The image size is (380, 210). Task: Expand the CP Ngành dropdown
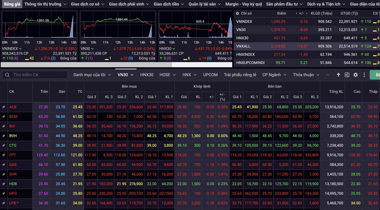click(x=274, y=75)
